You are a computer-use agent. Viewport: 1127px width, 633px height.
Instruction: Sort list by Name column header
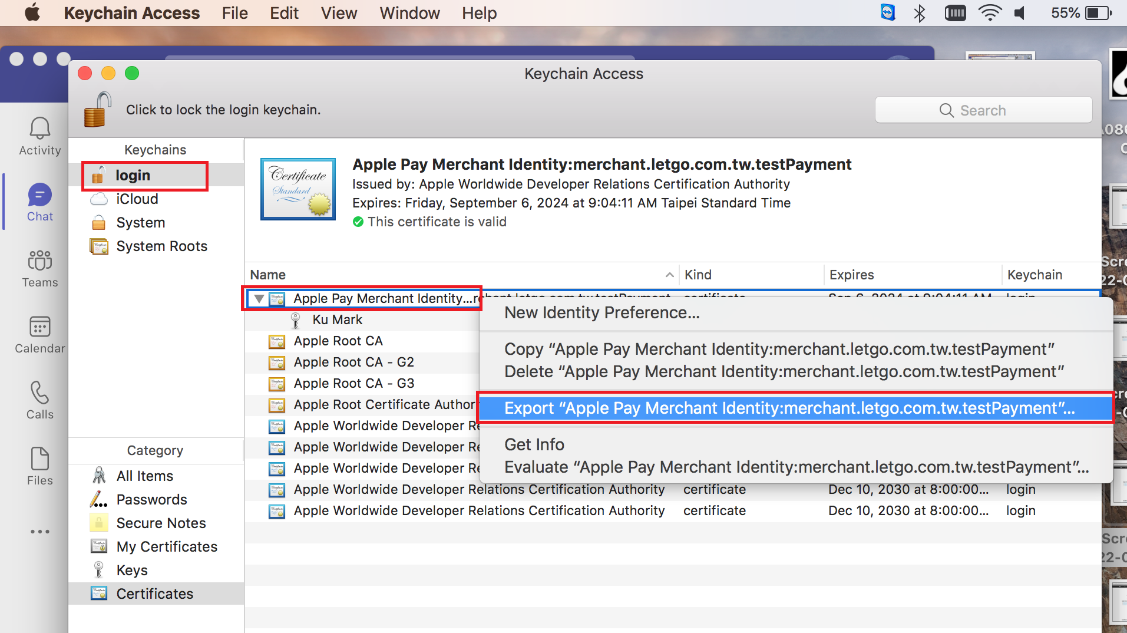click(x=268, y=275)
